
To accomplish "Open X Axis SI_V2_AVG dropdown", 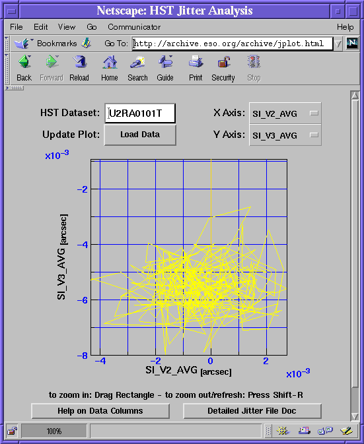I will (x=285, y=113).
